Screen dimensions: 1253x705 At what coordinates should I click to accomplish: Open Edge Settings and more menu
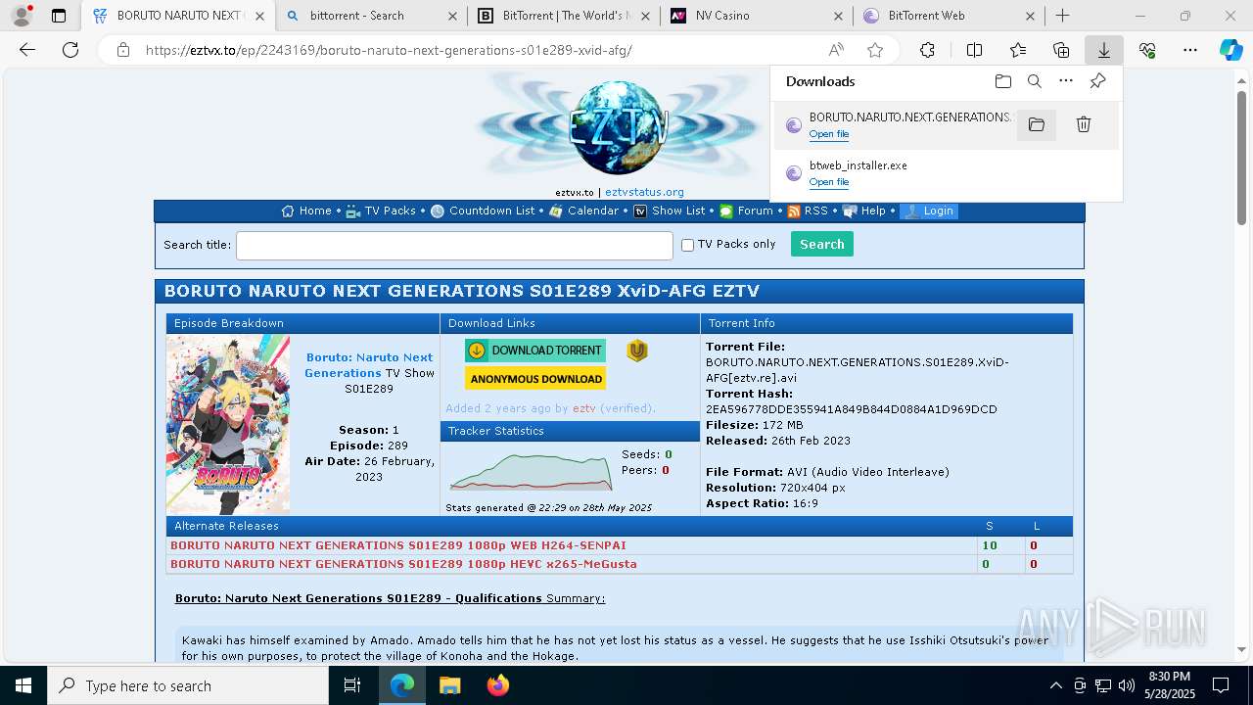pos(1190,50)
